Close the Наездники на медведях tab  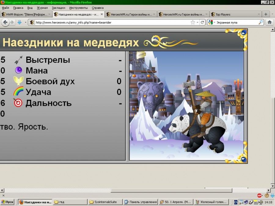(102, 14)
